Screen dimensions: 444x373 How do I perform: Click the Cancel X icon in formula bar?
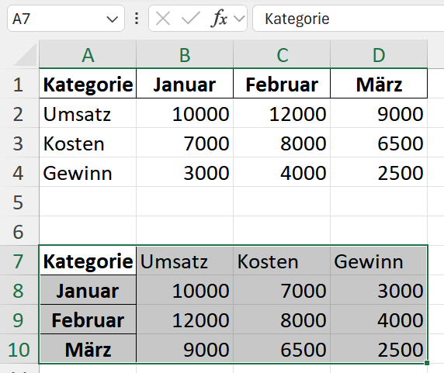163,19
